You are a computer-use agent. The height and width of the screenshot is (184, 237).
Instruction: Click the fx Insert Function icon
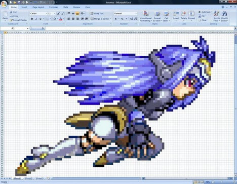pos(43,28)
